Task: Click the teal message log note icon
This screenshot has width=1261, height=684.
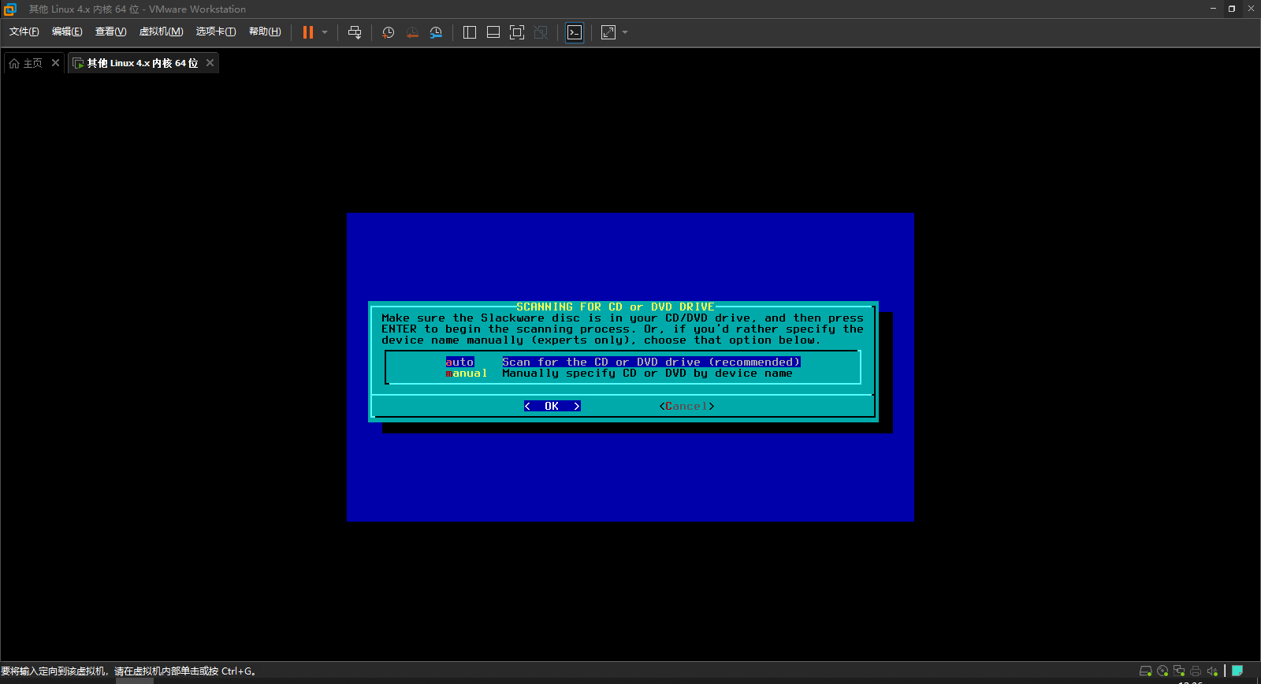Action: point(1237,671)
